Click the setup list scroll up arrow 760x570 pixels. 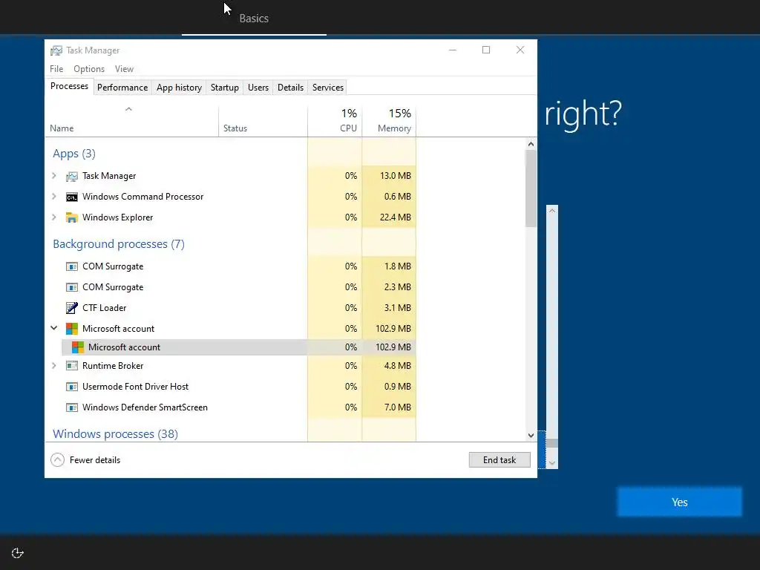551,210
